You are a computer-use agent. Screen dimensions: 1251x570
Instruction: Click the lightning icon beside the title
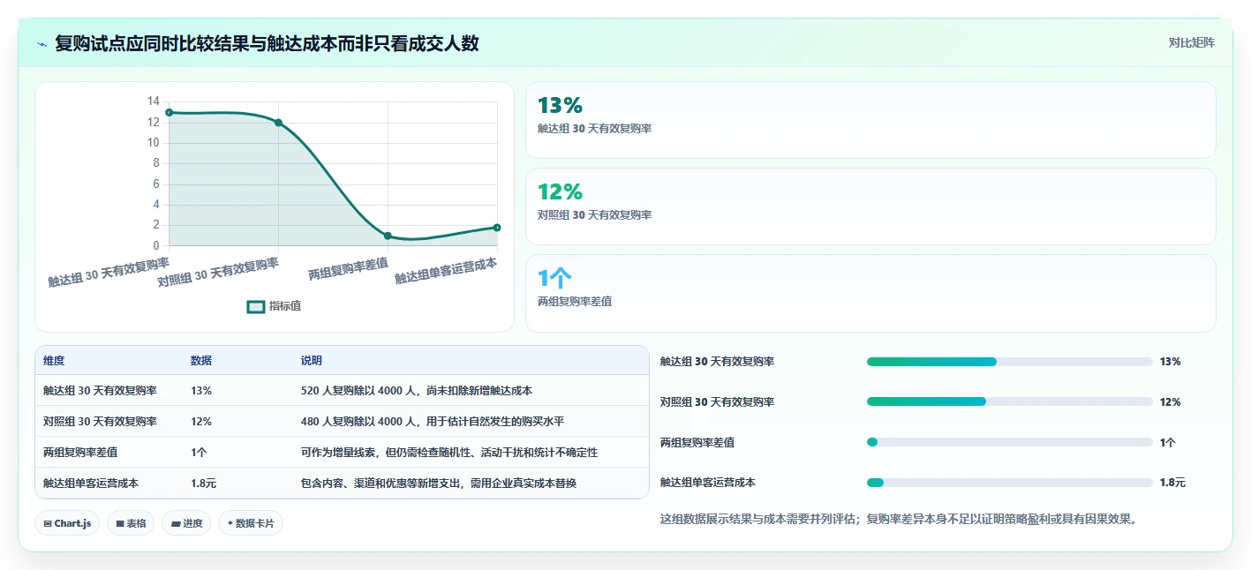click(41, 44)
